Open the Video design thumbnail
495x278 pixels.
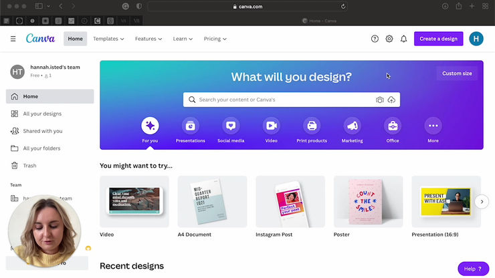tap(134, 202)
